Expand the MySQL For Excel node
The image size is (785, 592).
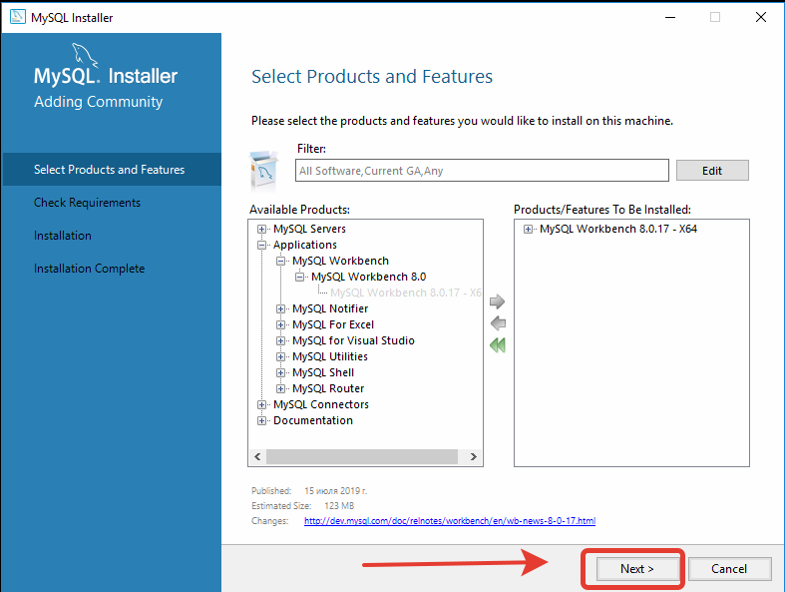(280, 324)
